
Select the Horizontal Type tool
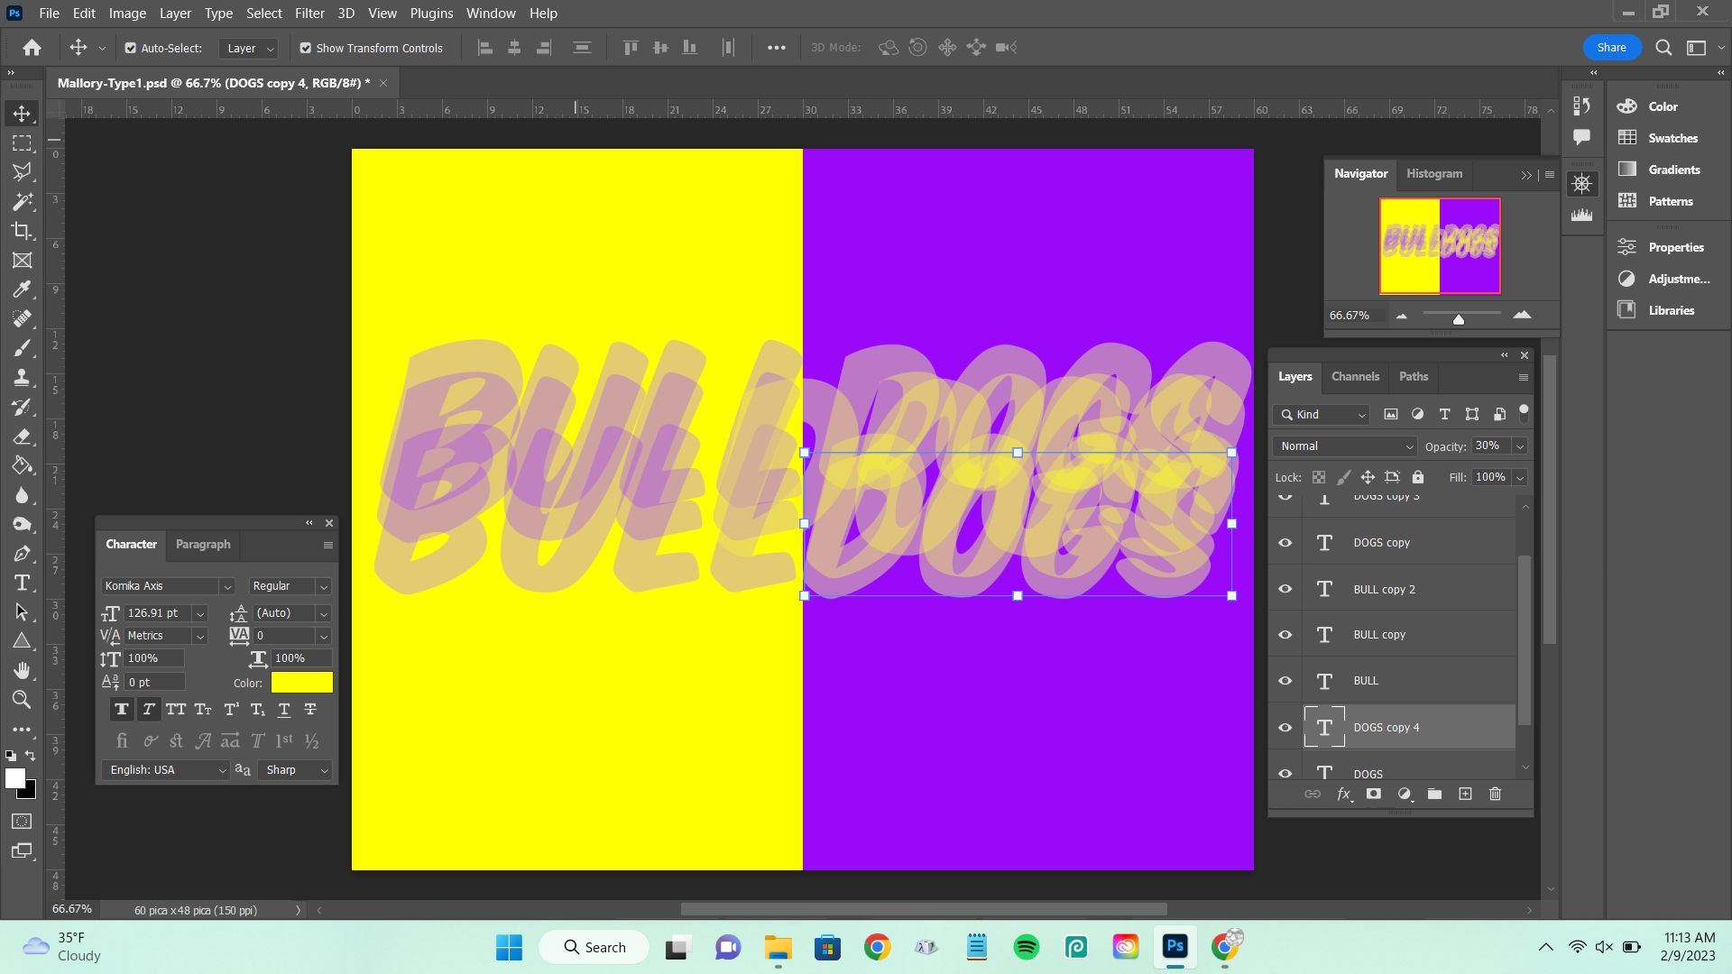click(x=22, y=583)
